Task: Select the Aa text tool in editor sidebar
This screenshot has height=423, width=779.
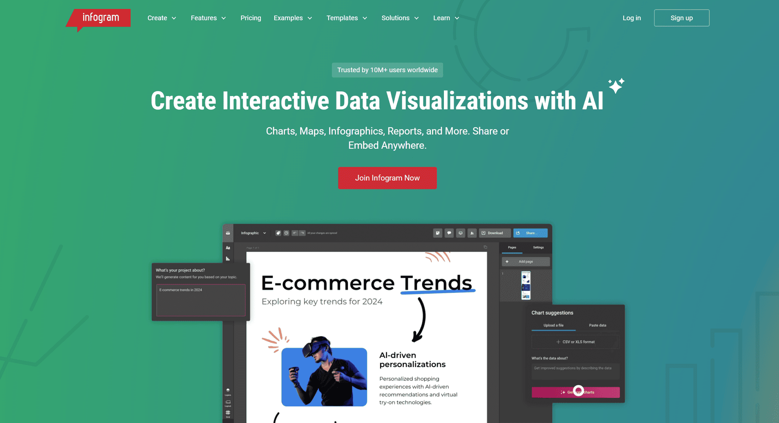Action: [x=228, y=248]
